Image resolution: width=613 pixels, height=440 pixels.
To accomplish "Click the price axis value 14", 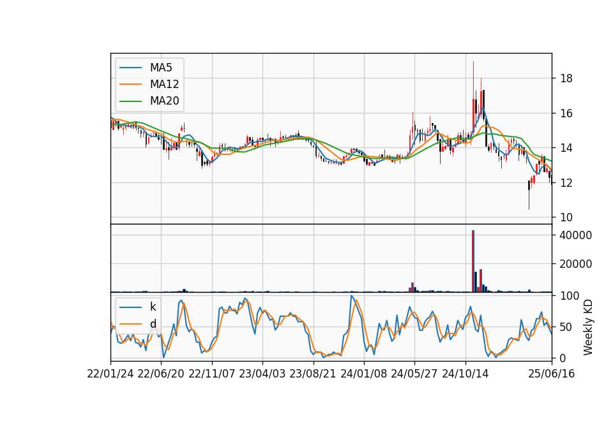I will 566,148.
